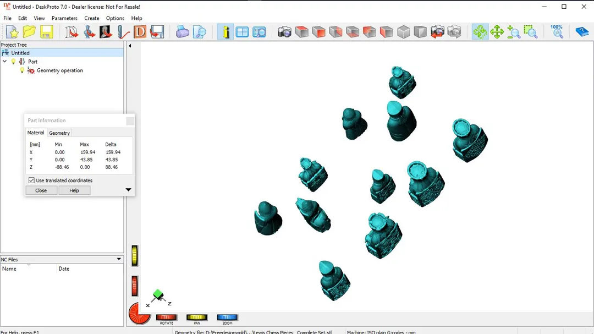Click the orange D simulation icon
This screenshot has width=594, height=334.
coord(140,32)
